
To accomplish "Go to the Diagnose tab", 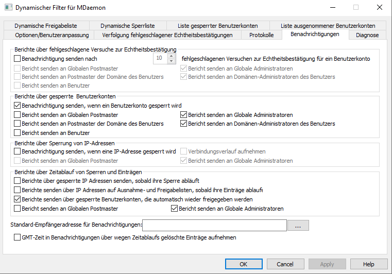I will tap(367, 35).
